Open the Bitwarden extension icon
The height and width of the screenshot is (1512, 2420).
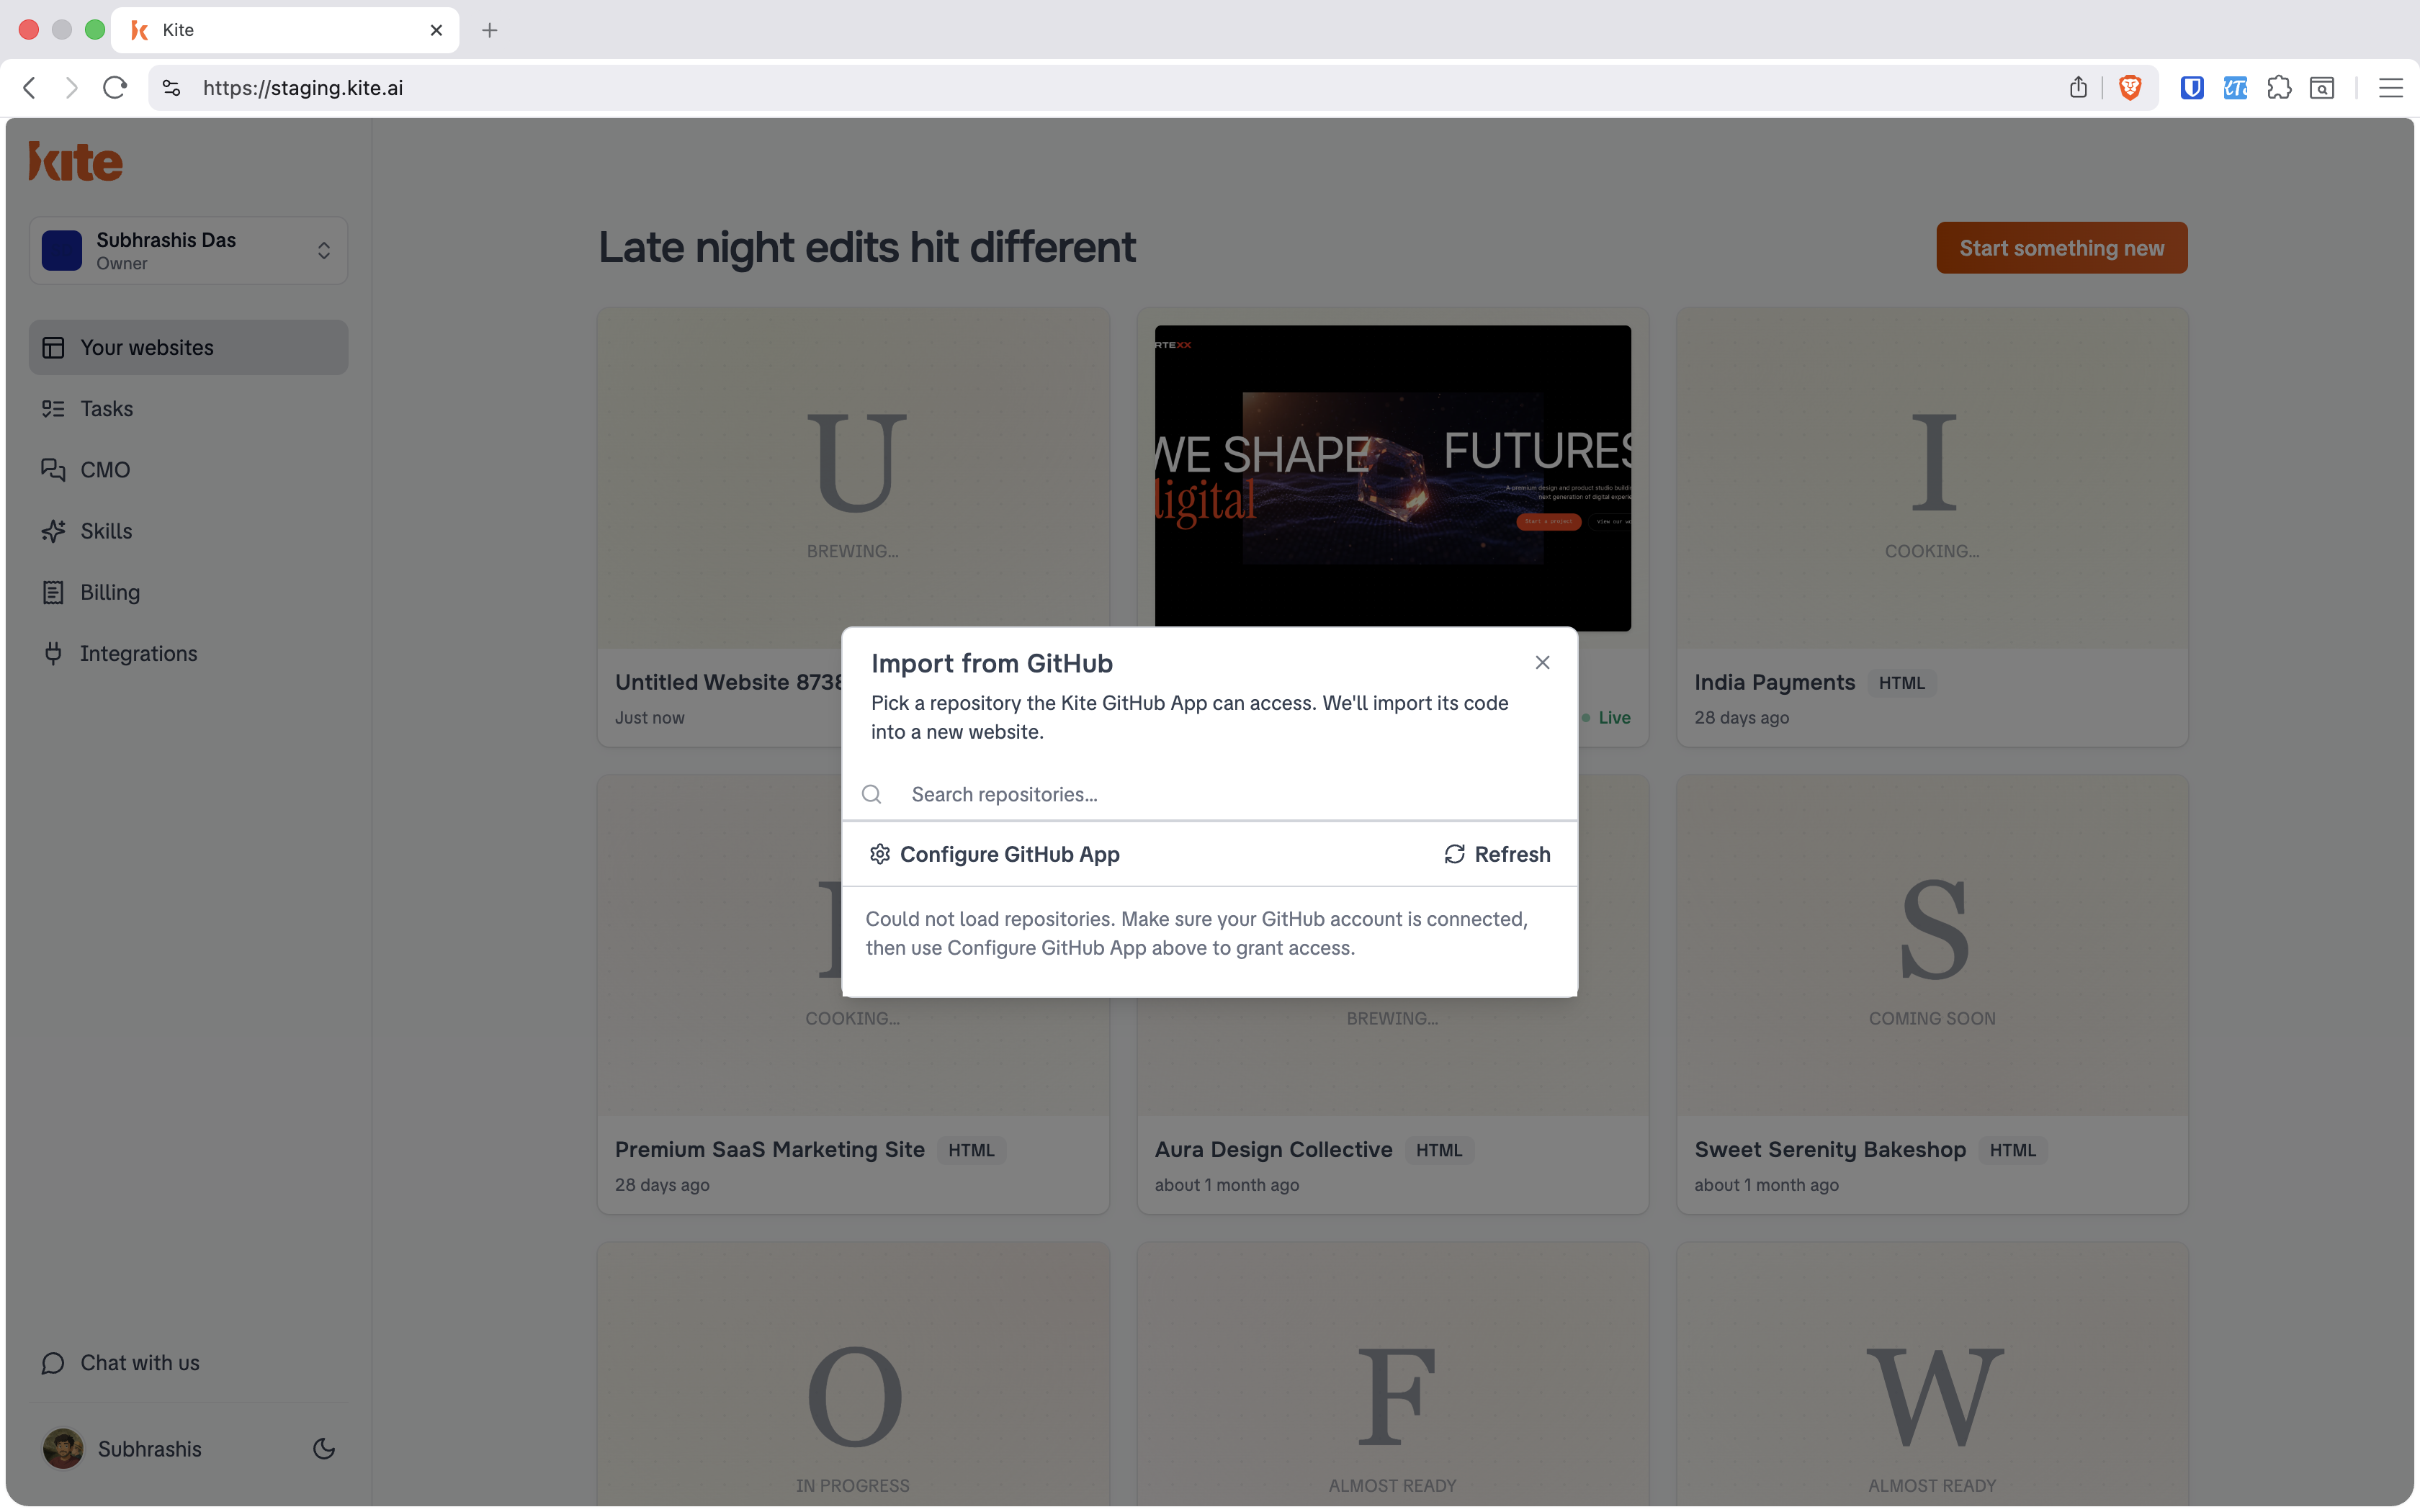click(x=2192, y=88)
